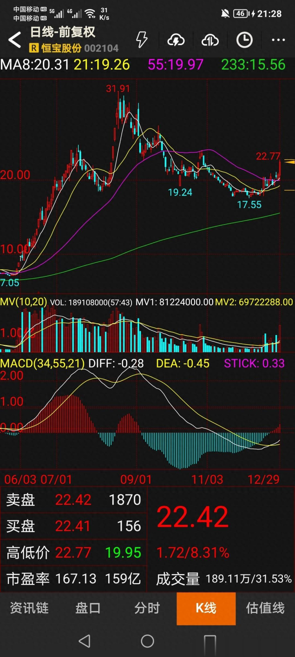295x657 pixels.
Task: Tap the MA8:20.31 indicator value
Action: coord(35,64)
